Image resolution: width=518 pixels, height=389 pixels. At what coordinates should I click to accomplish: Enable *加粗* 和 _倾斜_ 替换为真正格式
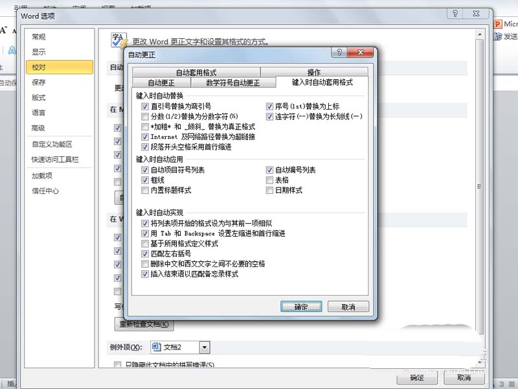pyautogui.click(x=144, y=126)
